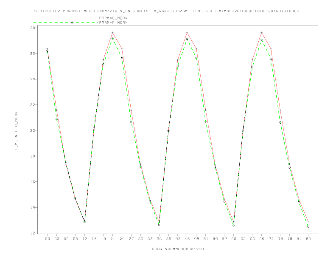Click x-axis forecast hour label 81

pos(299,239)
